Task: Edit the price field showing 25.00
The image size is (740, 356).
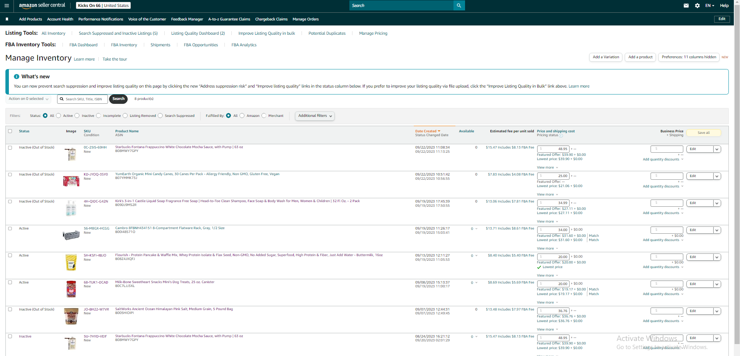Action: click(553, 176)
